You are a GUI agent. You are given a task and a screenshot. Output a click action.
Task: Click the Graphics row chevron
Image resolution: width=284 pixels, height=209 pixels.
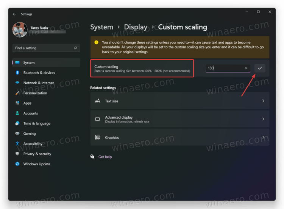263,137
